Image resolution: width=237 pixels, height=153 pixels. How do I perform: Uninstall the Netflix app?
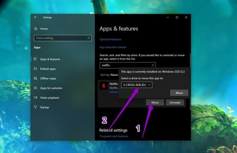point(175,103)
